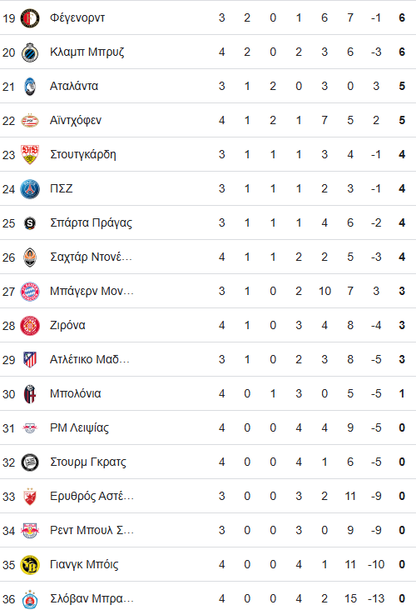This screenshot has width=416, height=610.
Task: Click the ΡΜ Λειψίας team name
Action: pyautogui.click(x=79, y=428)
